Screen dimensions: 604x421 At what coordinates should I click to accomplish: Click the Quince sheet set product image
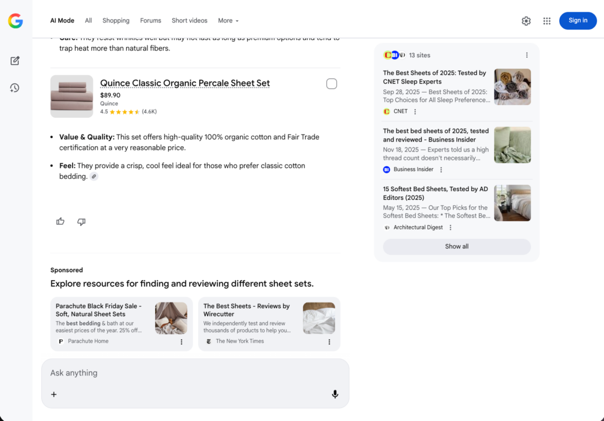(x=71, y=96)
